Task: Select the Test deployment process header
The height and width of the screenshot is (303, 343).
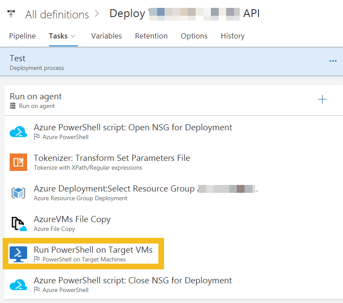Action: click(171, 62)
